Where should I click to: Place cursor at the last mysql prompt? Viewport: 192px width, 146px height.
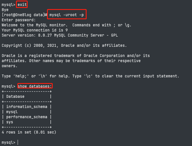tap(18, 142)
